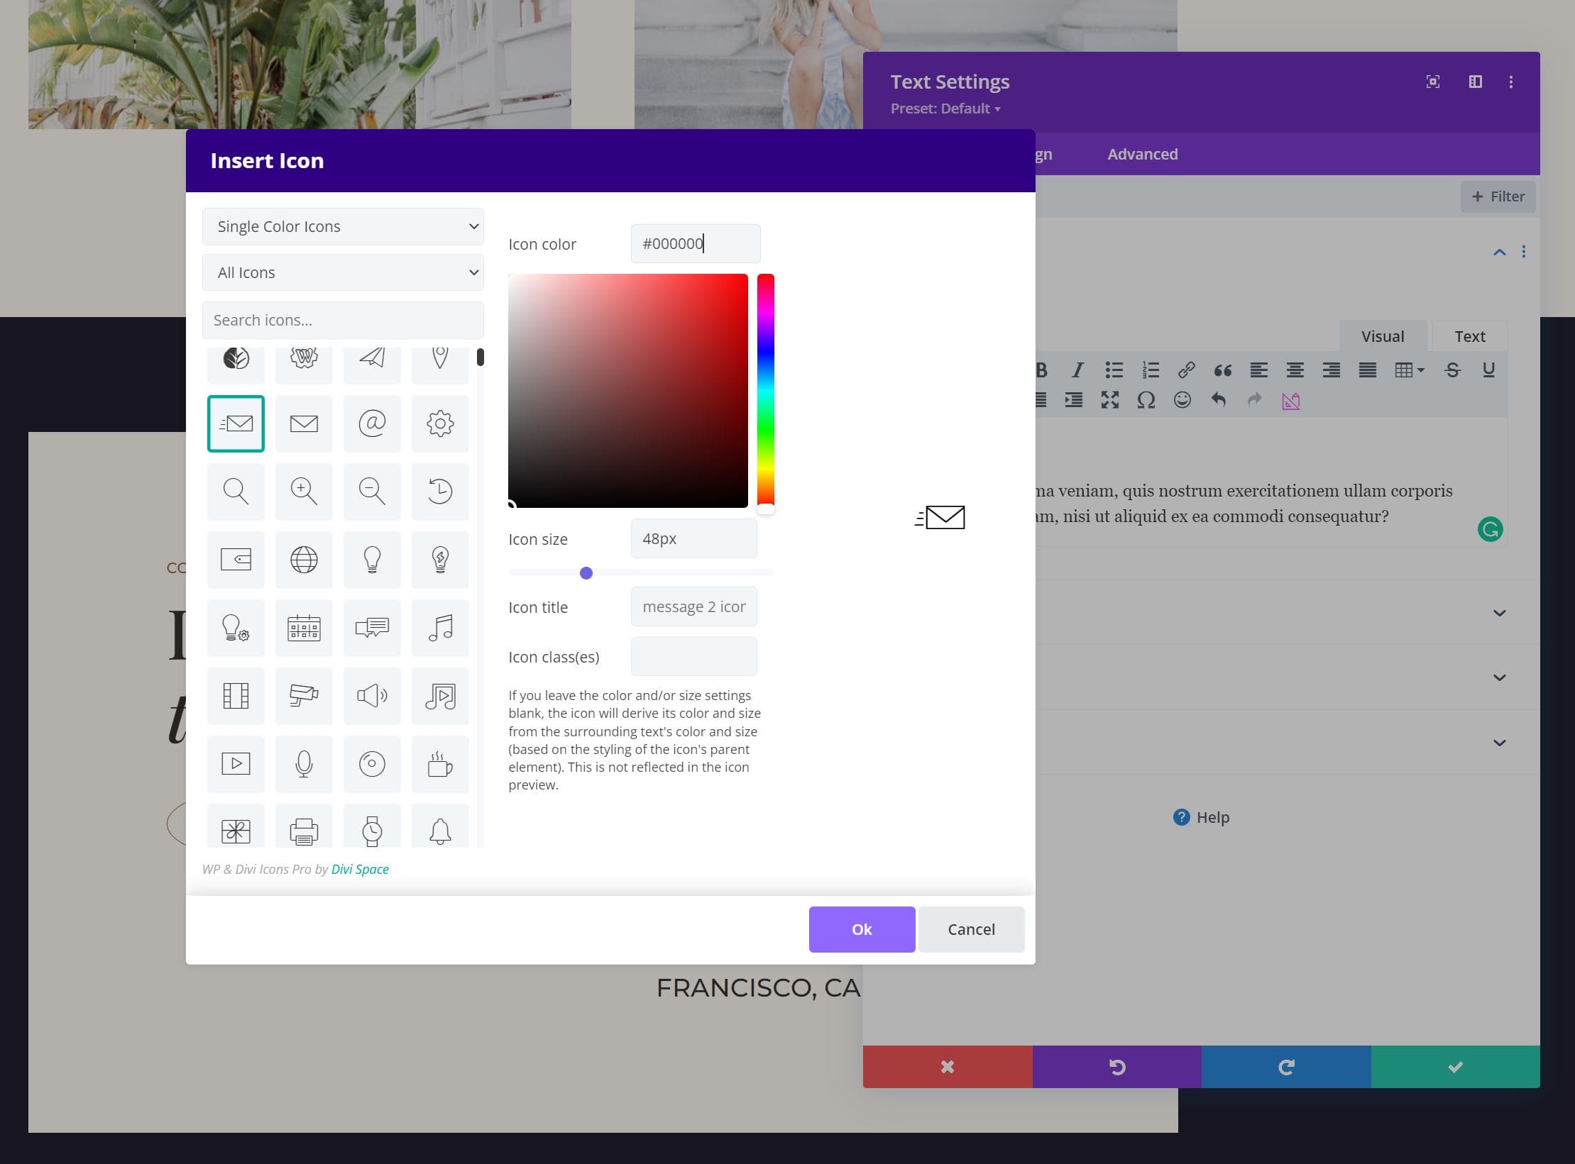Expand collapsed section with chevron in Text Settings
Image resolution: width=1575 pixels, height=1164 pixels.
click(1499, 613)
